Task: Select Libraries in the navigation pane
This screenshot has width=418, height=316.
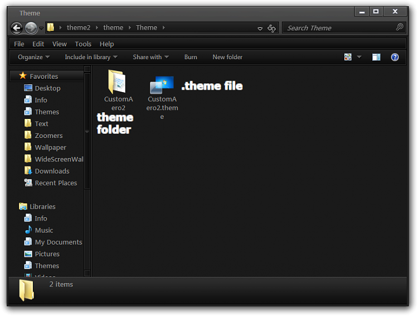Action: (x=42, y=207)
